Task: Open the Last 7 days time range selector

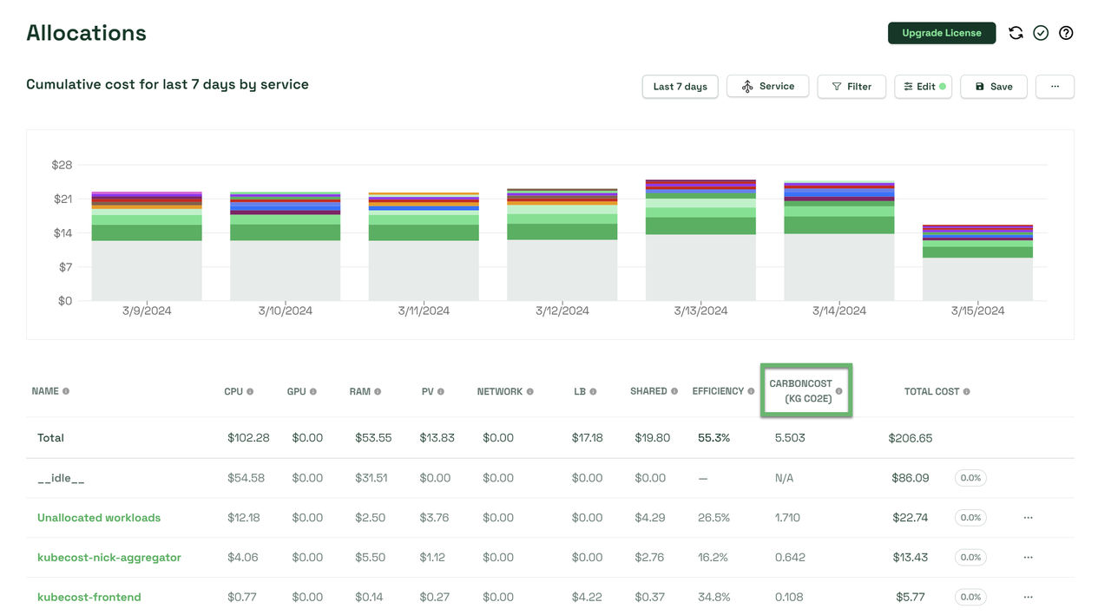Action: (x=680, y=86)
